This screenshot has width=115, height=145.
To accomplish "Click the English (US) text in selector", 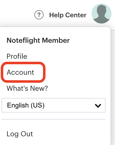I will 26,105.
